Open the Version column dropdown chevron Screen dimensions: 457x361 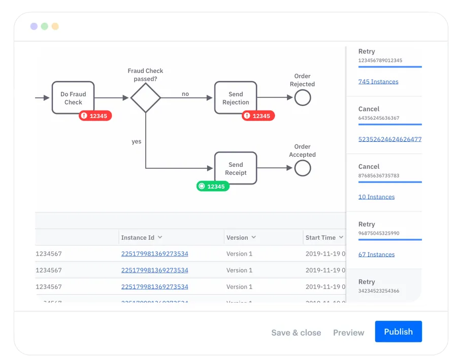pos(253,237)
